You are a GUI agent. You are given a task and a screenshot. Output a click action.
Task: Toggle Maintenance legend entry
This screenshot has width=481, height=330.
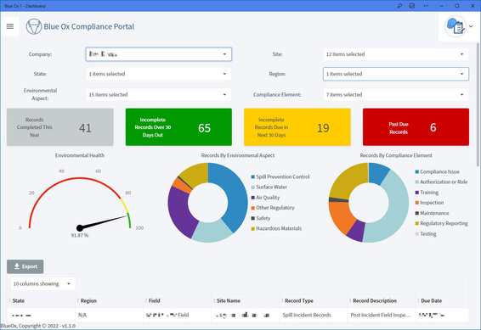[432, 213]
